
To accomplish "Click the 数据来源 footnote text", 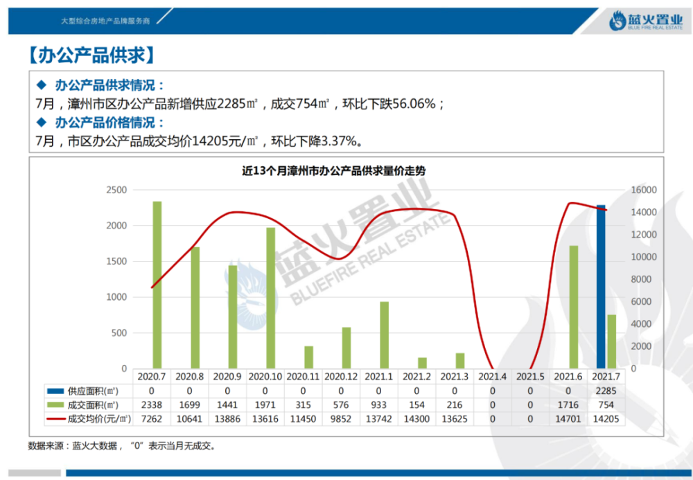I will pyautogui.click(x=123, y=446).
